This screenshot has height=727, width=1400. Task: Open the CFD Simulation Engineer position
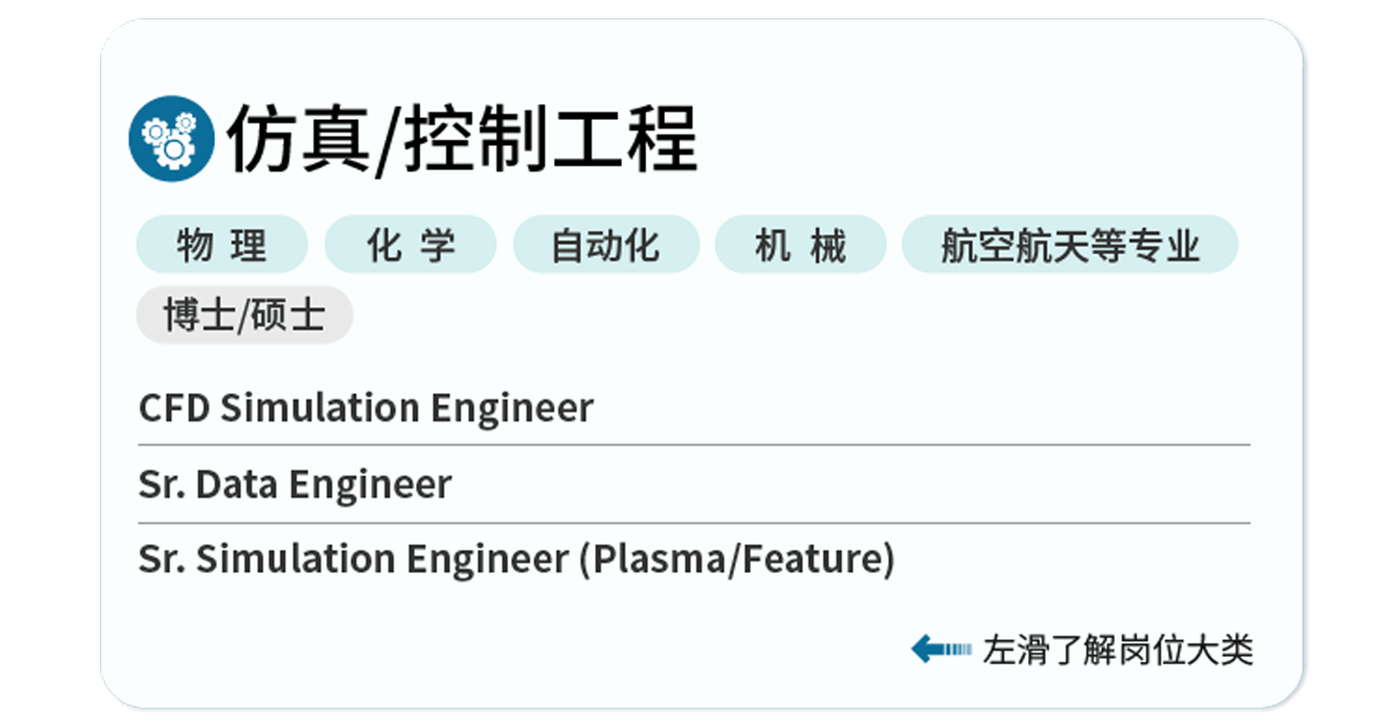[x=366, y=407]
